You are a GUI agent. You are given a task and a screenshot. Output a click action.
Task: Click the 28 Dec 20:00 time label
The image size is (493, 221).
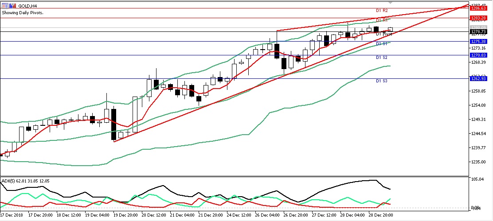click(381, 215)
